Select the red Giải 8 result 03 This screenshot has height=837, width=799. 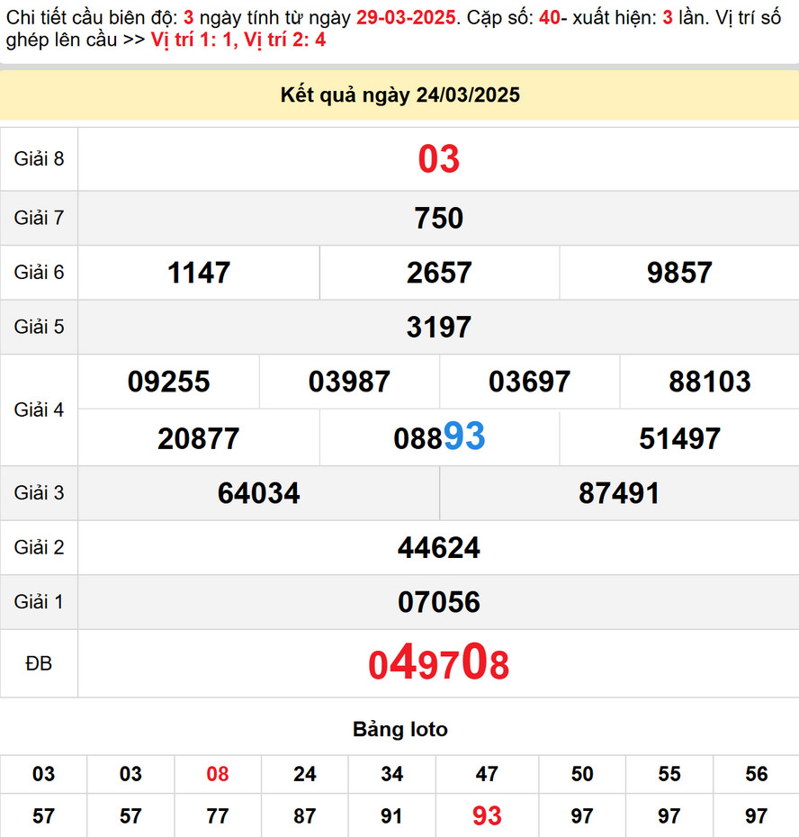tap(438, 159)
